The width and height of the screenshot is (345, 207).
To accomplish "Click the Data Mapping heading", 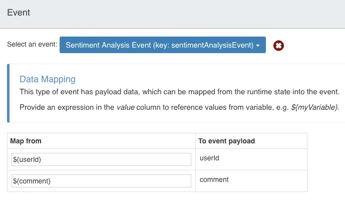I will pyautogui.click(x=48, y=79).
